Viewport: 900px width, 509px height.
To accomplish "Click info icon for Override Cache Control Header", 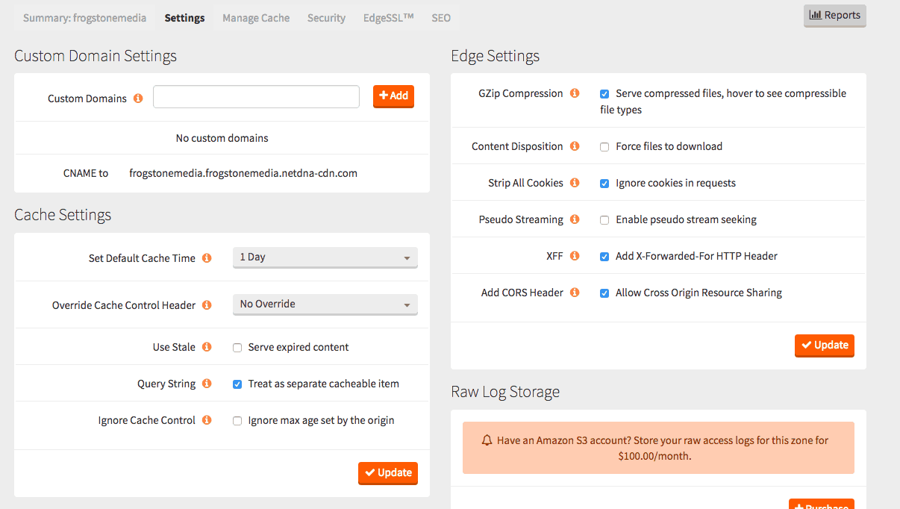I will pos(207,305).
